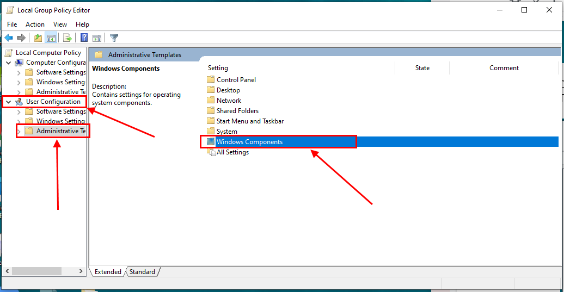Click the Start Menu and Taskbar folder icon
Screen dimensions: 564x292
[x=211, y=121]
